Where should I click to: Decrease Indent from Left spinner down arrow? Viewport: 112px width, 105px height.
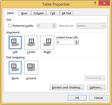(77, 43)
